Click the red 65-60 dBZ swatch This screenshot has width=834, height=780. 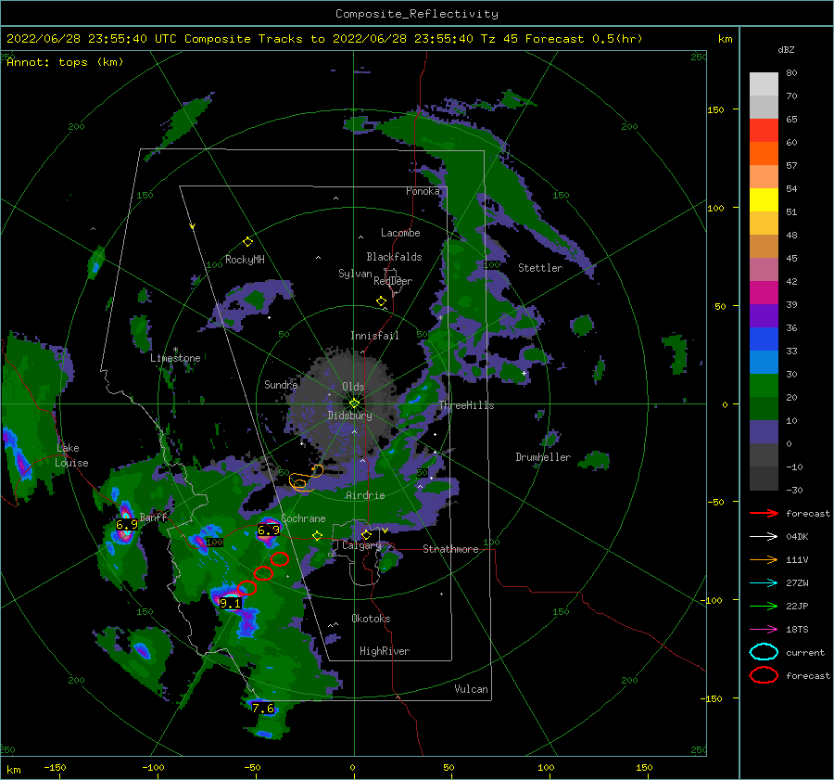click(x=764, y=131)
